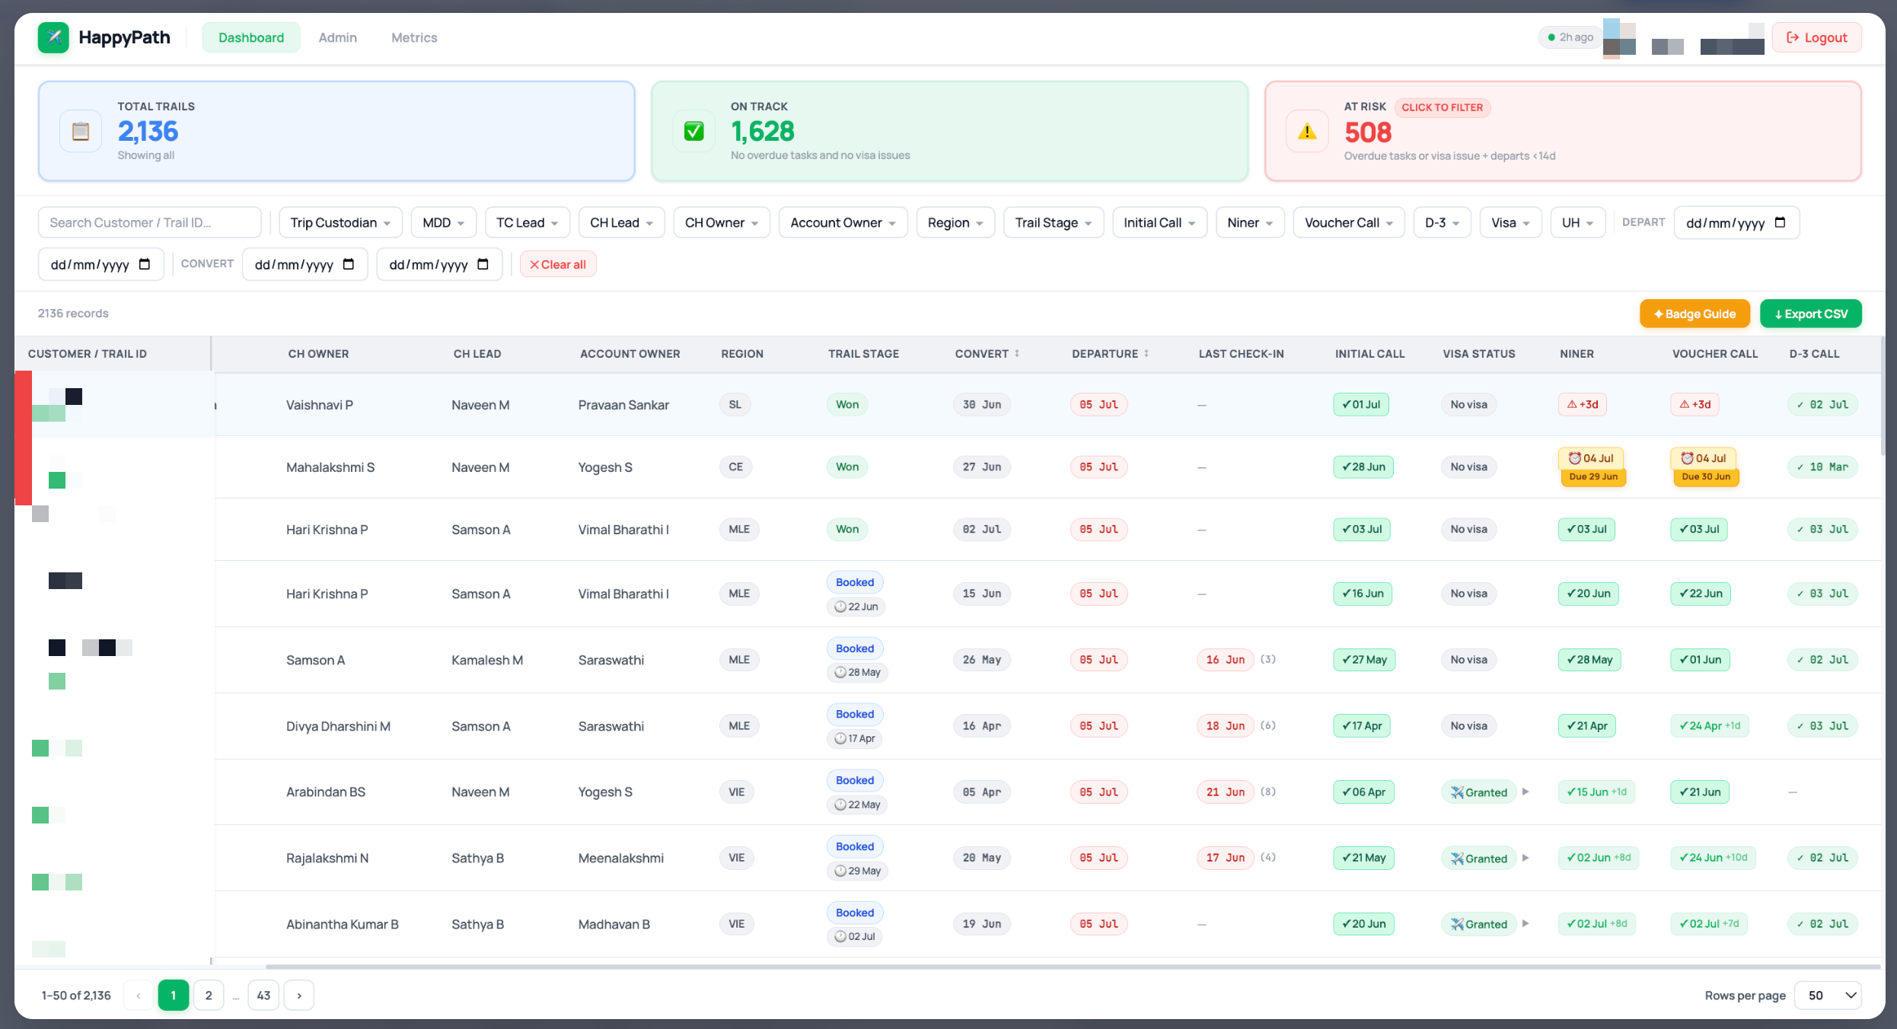
Task: Sort by the Departure column arrows icon
Action: tap(1146, 353)
